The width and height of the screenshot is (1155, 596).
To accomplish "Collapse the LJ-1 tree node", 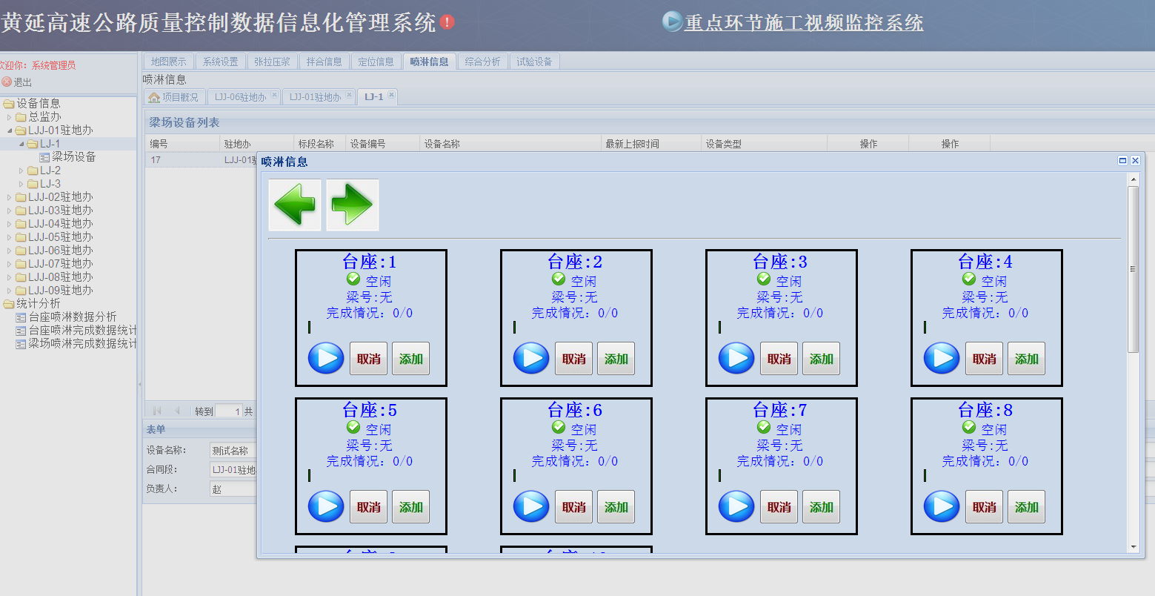I will pyautogui.click(x=21, y=143).
